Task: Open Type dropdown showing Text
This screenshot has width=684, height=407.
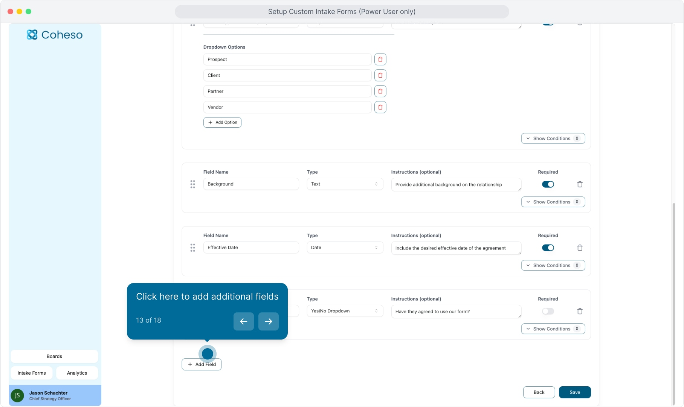Action: [x=344, y=184]
